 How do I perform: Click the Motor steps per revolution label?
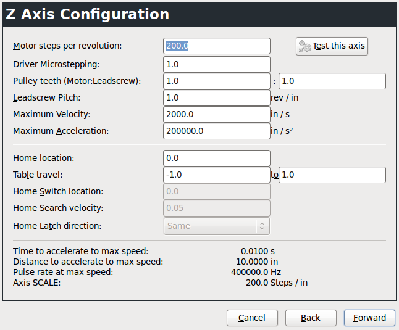pos(67,46)
